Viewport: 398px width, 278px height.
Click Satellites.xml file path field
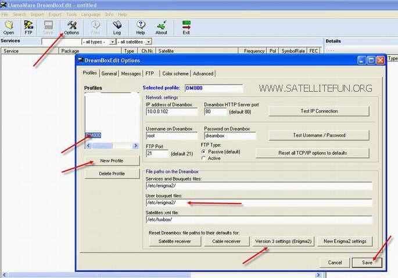click(259, 219)
